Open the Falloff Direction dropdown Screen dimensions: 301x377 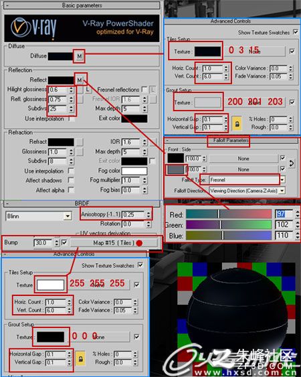(282, 191)
